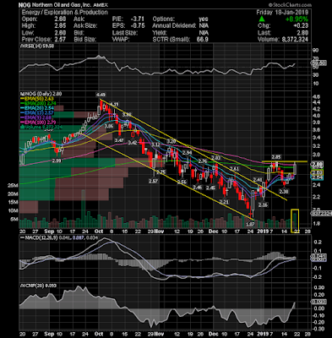Click the 3.20 November high label

click(x=171, y=140)
